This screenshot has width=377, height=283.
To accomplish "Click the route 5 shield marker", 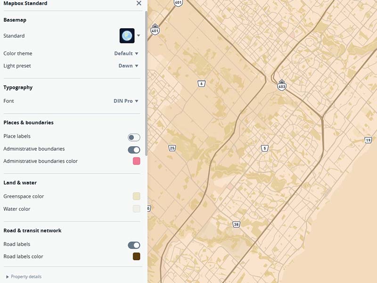I will point(265,148).
